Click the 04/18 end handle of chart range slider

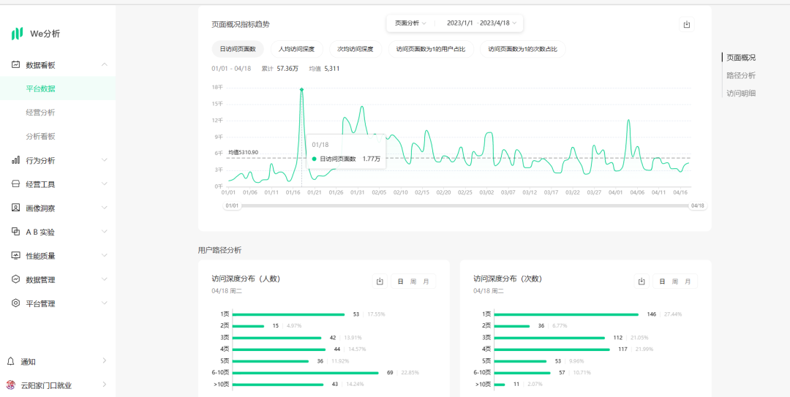click(698, 206)
